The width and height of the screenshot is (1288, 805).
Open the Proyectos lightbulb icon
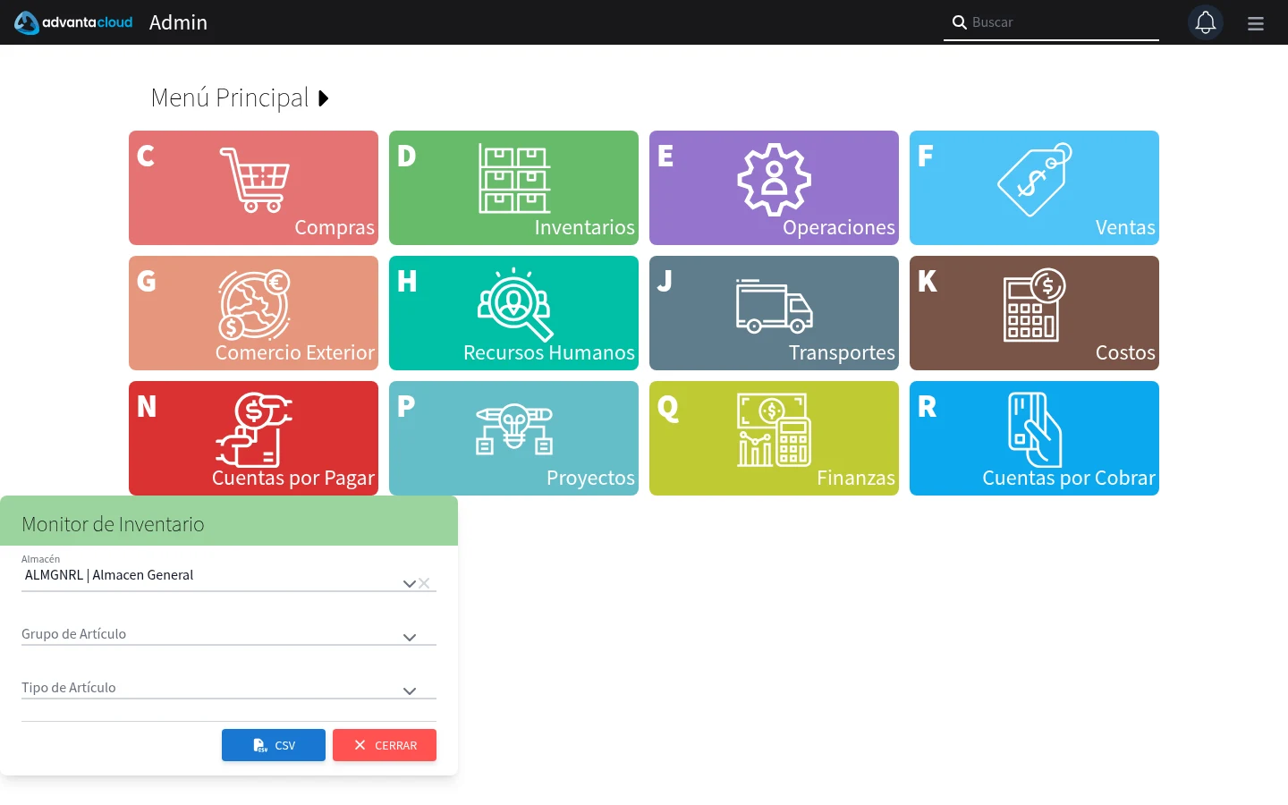point(514,430)
